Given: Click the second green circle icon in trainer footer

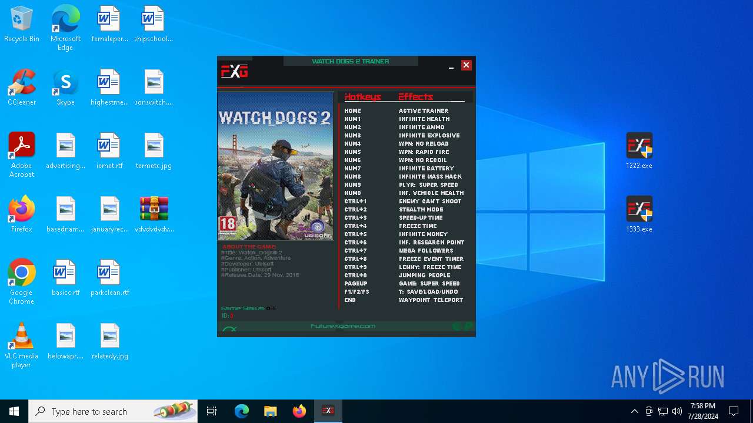Looking at the screenshot, I should (x=468, y=327).
